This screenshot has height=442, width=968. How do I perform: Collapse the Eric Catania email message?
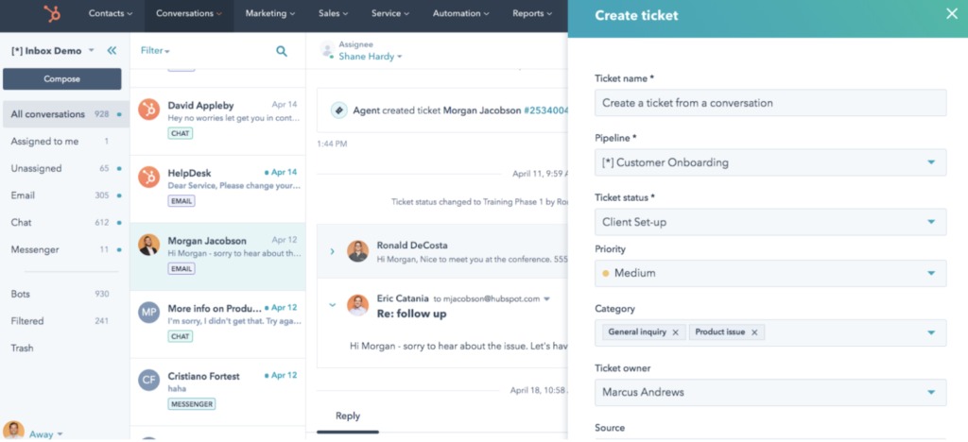pos(332,304)
